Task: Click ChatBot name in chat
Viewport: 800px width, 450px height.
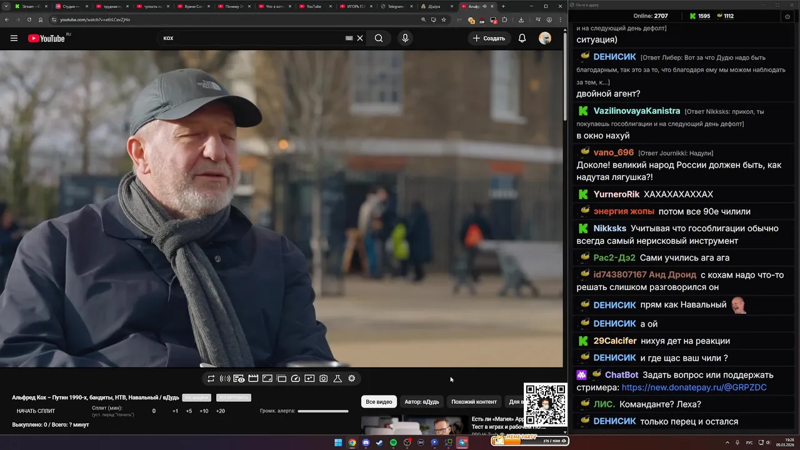Action: point(621,375)
